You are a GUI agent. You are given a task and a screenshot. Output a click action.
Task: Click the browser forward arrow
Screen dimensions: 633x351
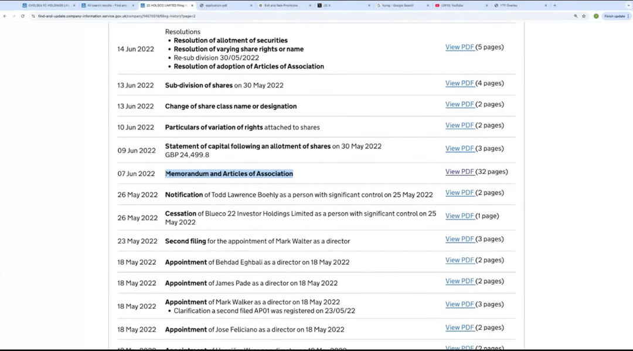13,16
